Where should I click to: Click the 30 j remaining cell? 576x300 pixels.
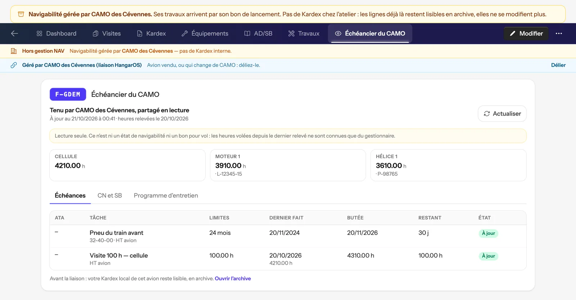click(x=424, y=233)
